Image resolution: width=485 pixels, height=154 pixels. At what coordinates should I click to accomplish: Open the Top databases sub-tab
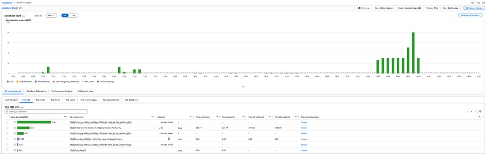tap(131, 100)
